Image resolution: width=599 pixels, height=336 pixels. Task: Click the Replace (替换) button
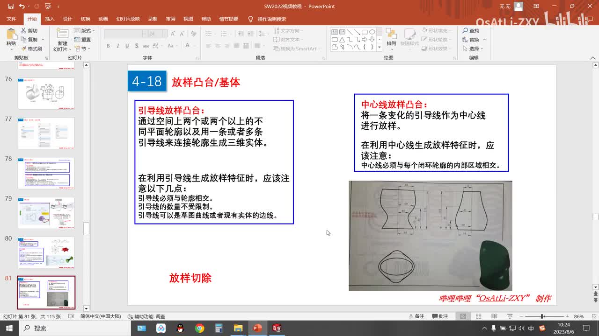pos(471,40)
